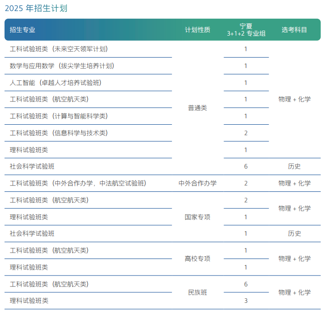The image size is (325, 312).
Task: Select 理科试验班类 major under 民族班
Action: point(29,301)
